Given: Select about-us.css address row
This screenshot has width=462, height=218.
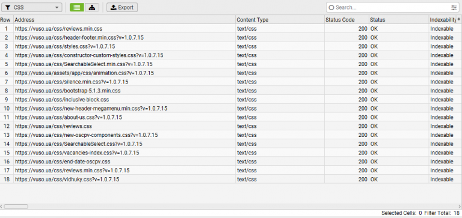Looking at the screenshot, I should pos(125,117).
